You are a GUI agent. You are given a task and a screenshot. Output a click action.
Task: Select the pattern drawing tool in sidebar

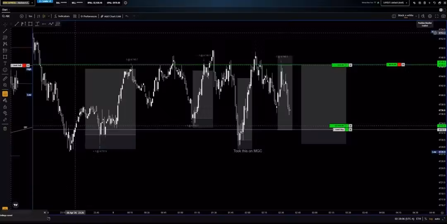point(5,44)
